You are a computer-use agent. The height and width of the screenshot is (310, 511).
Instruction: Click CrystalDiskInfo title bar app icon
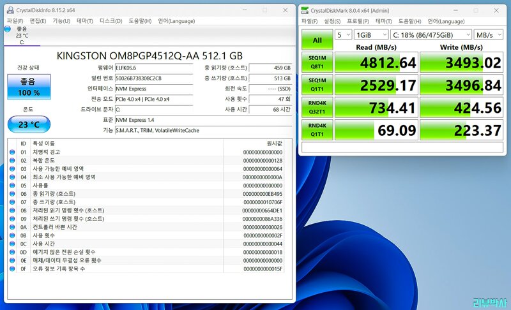(x=10, y=10)
